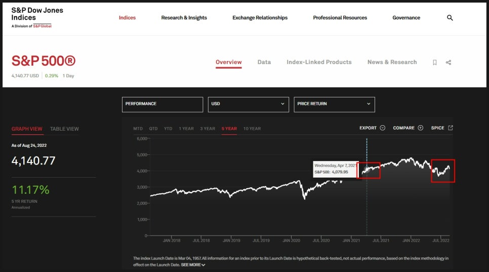Image resolution: width=489 pixels, height=272 pixels.
Task: Select the 1 Year range
Action: click(186, 129)
